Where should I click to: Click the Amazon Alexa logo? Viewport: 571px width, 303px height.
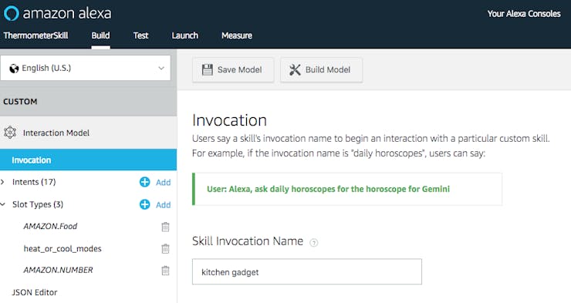click(x=58, y=13)
